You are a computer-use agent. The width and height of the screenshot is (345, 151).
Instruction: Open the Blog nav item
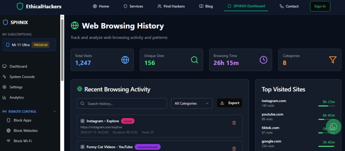(x=206, y=6)
